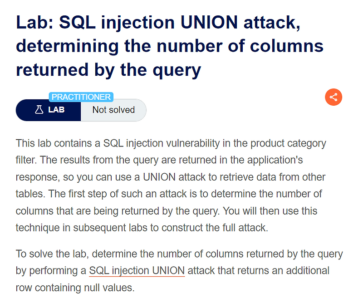This screenshot has height=303, width=363.
Task: Click text line starting 'technique in subsequent labs'
Action: 142,228
